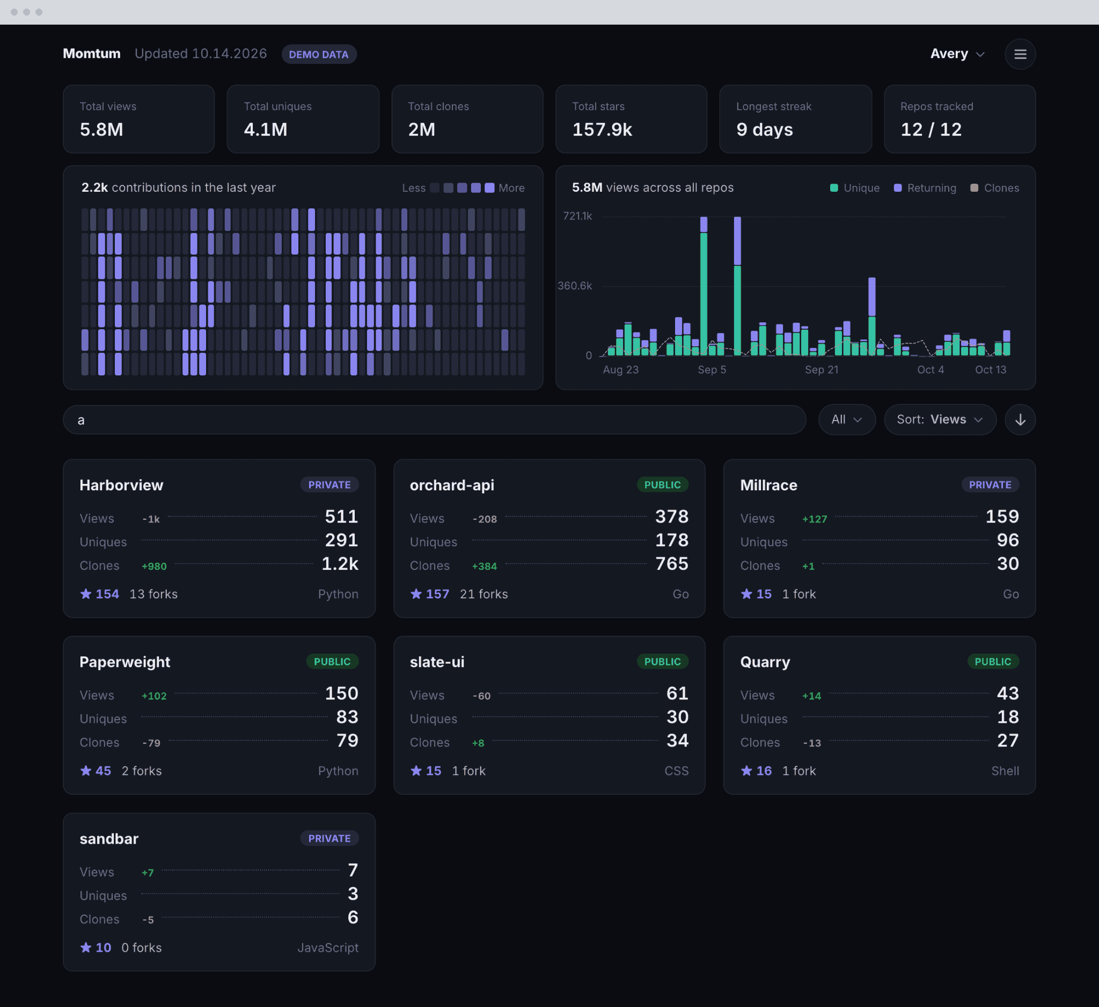Click the star icon on Quarry card
The image size is (1099, 1007).
point(746,771)
